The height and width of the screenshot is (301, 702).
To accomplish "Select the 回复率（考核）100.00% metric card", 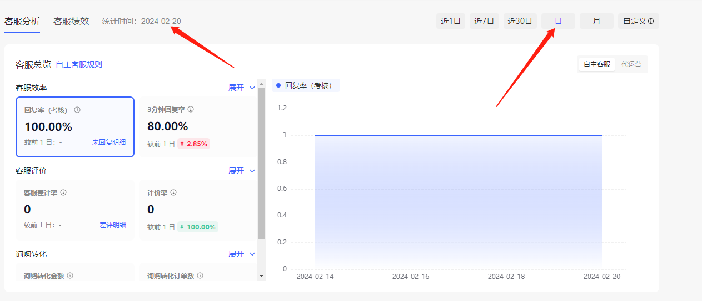I will 75,127.
